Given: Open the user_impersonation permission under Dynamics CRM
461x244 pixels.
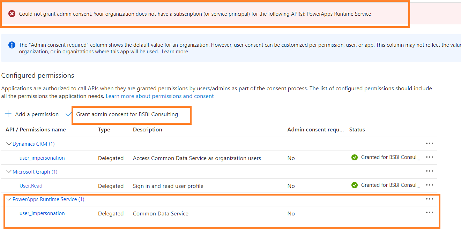Looking at the screenshot, I should pyautogui.click(x=42, y=158).
